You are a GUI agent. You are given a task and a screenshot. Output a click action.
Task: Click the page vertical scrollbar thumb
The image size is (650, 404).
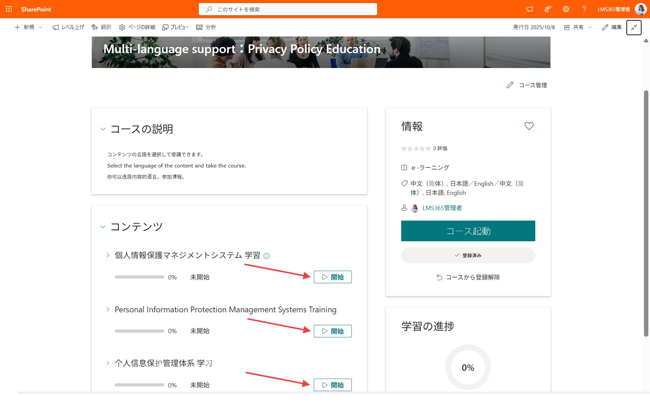tap(646, 213)
